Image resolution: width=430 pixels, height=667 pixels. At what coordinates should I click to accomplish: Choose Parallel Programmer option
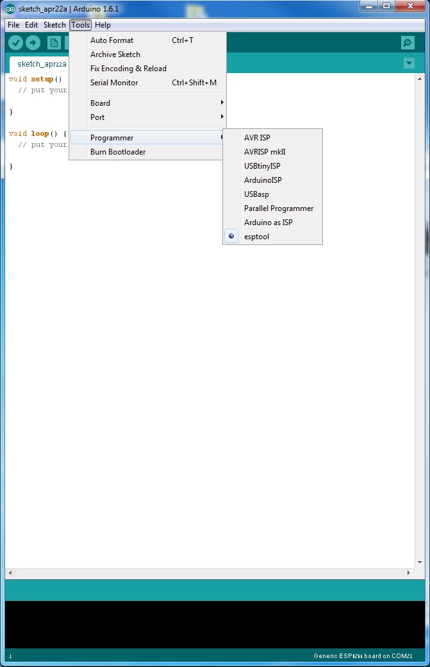coord(273,208)
